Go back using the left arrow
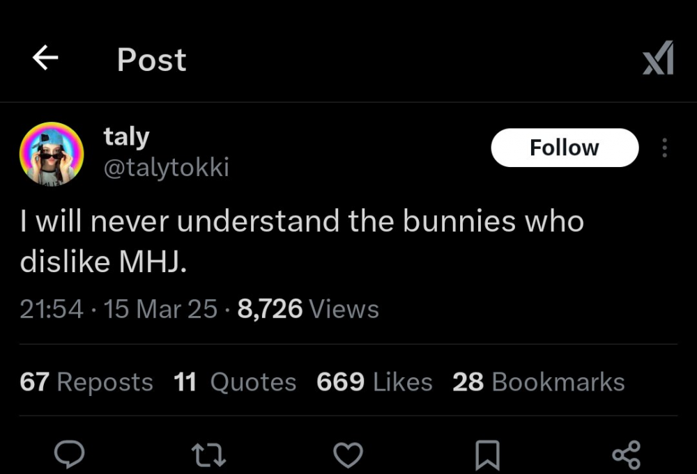 point(45,58)
